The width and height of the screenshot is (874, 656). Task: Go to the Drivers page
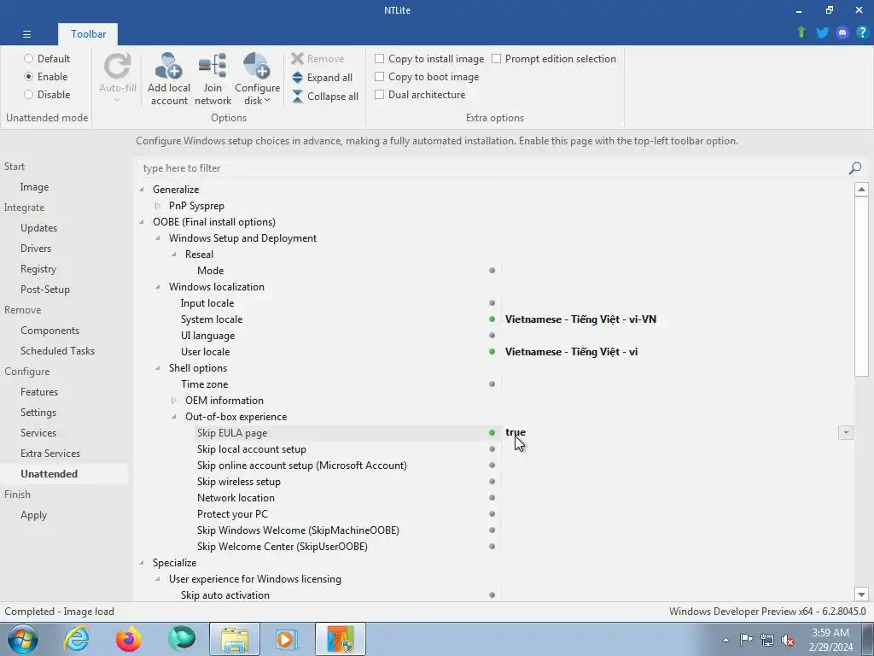36,249
